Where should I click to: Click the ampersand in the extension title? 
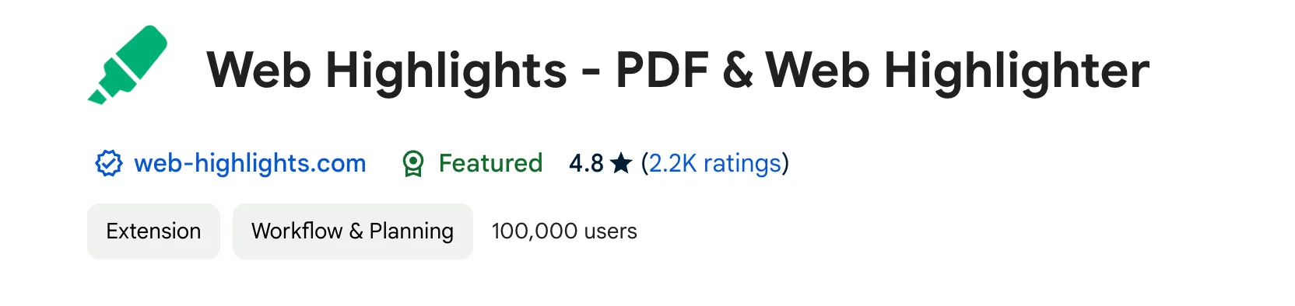738,71
